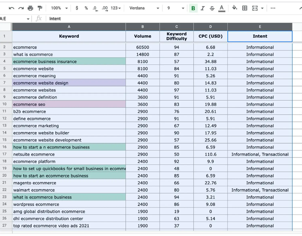The width and height of the screenshot is (302, 236).
Task: Open the fill color picker
Action: click(x=235, y=8)
